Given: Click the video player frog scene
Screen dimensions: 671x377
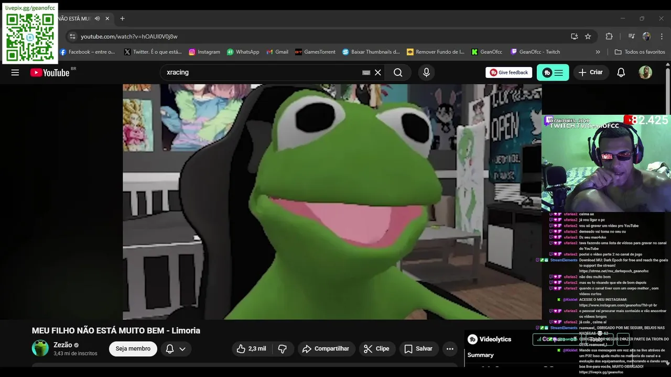Looking at the screenshot, I should pyautogui.click(x=332, y=202).
